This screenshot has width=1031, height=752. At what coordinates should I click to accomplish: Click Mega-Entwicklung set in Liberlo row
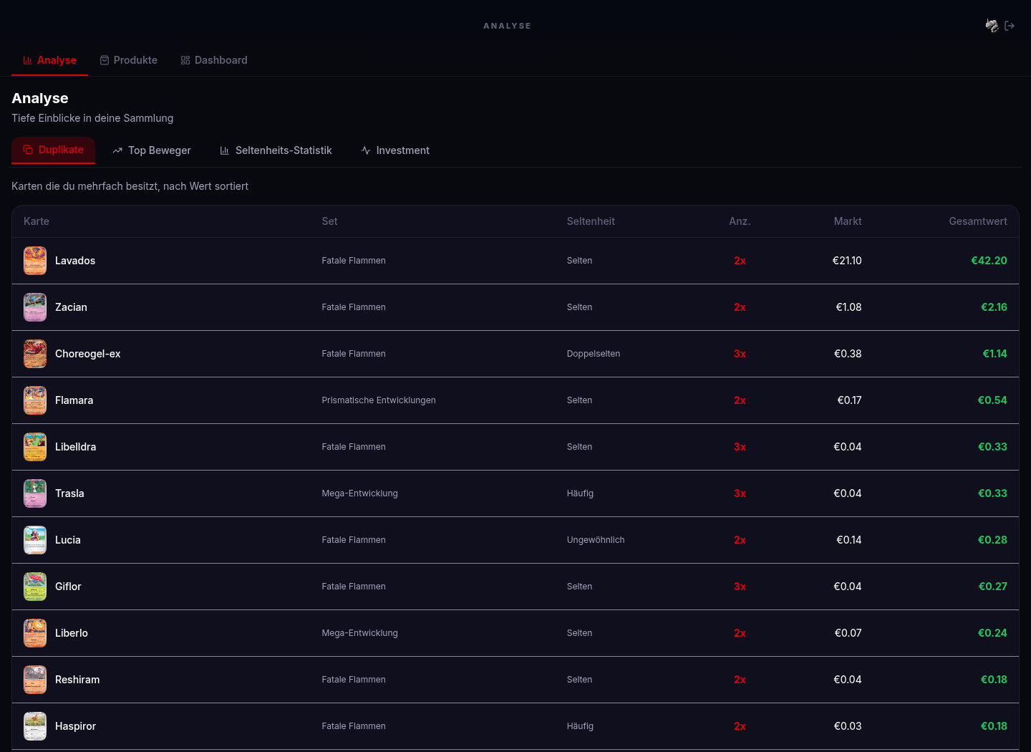359,633
